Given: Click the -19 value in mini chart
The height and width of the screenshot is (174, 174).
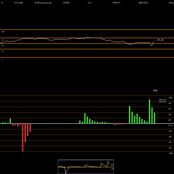Looking at the screenshot, I should [112, 169].
